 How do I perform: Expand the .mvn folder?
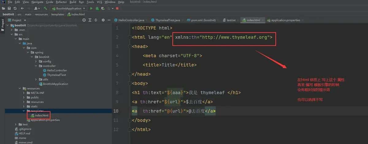[x=12, y=30]
